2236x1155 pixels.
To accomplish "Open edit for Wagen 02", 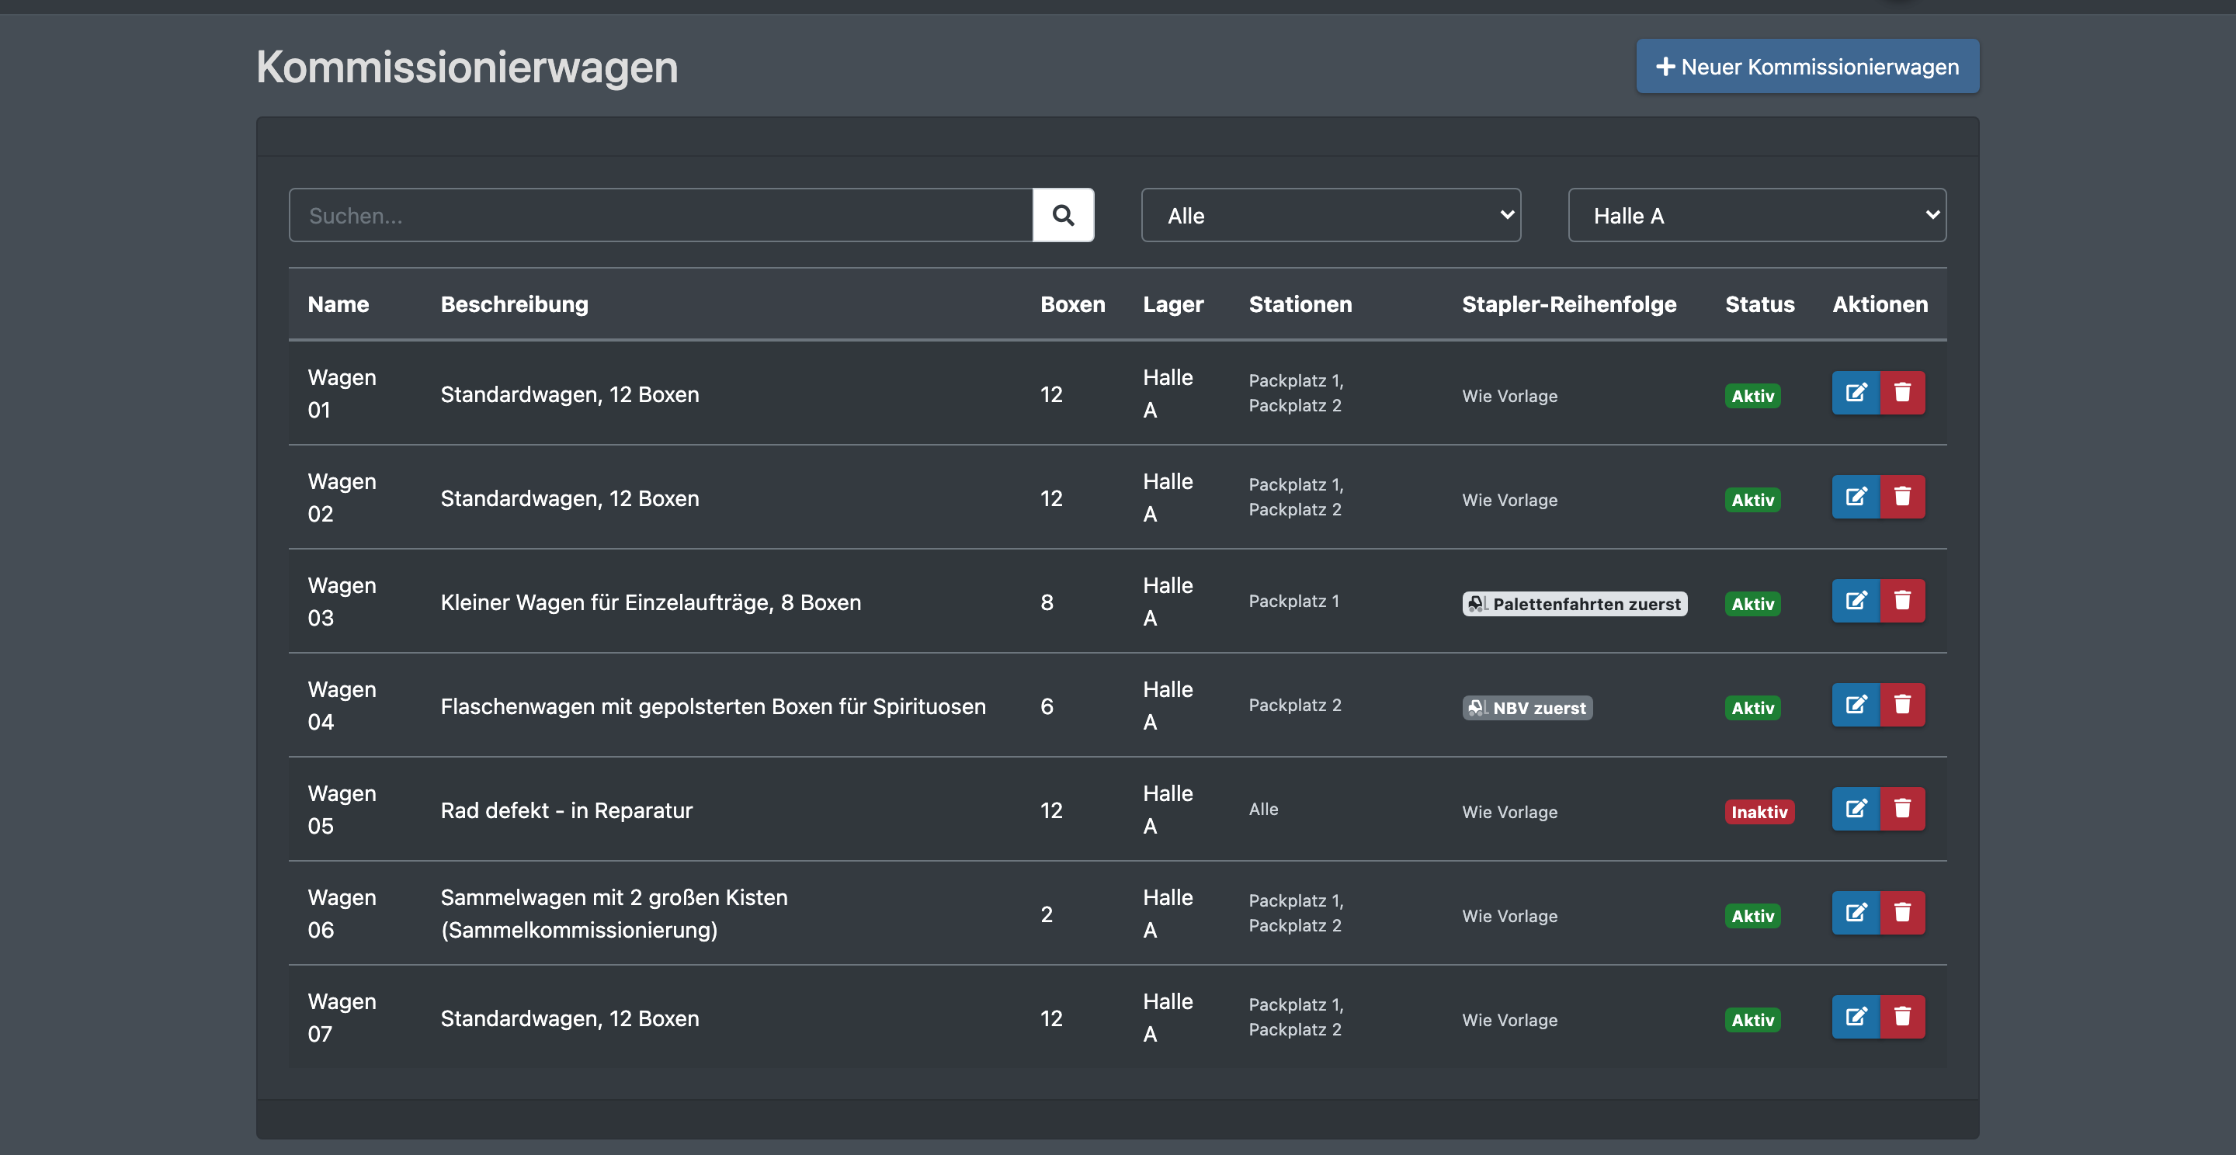I will point(1856,498).
